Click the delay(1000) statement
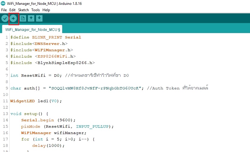This screenshot has width=250, height=152. pos(48,146)
